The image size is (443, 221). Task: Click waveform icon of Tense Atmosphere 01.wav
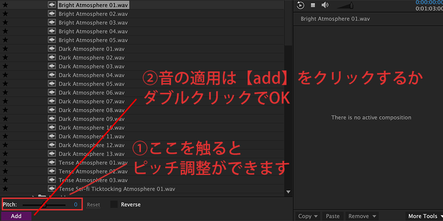[52, 162]
